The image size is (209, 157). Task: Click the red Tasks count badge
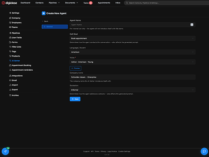click(x=91, y=3)
